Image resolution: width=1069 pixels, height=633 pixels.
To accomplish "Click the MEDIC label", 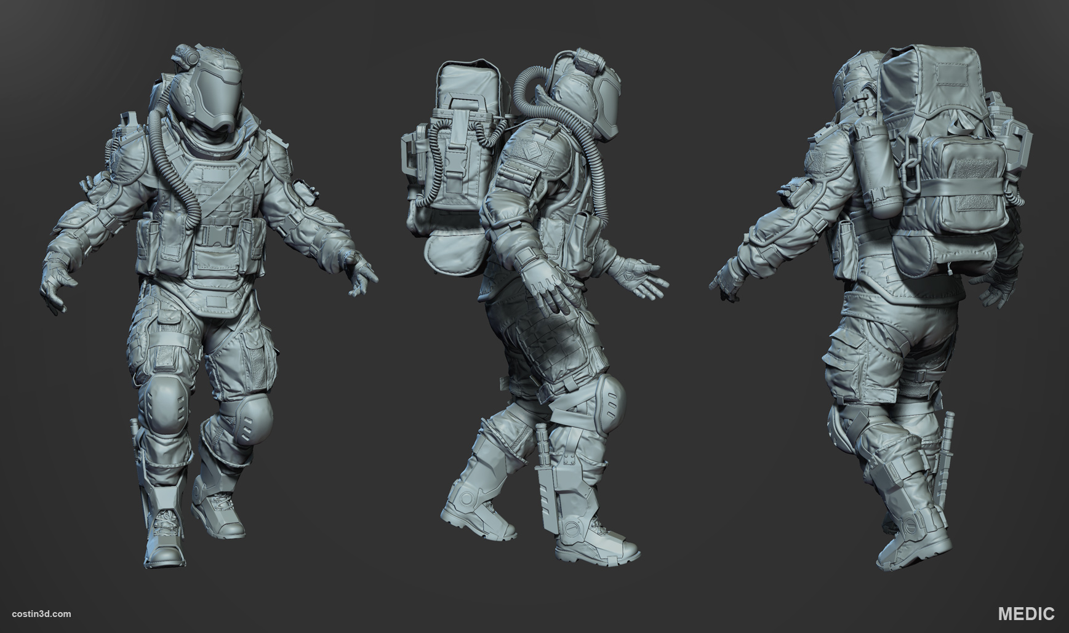I will click(1026, 614).
